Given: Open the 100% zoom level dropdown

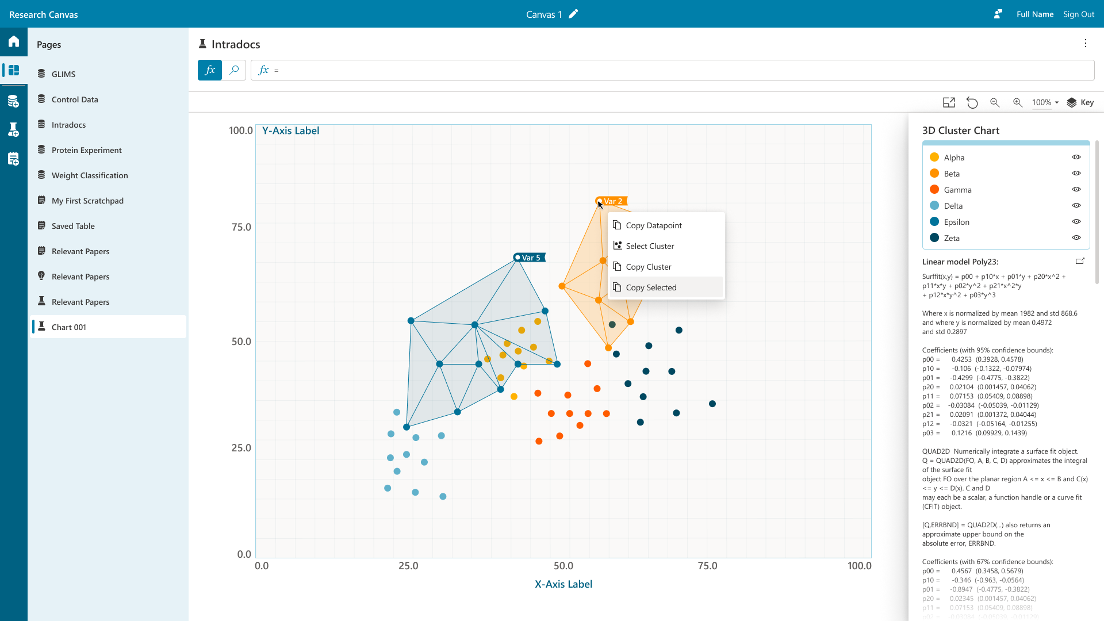Looking at the screenshot, I should click(1045, 102).
